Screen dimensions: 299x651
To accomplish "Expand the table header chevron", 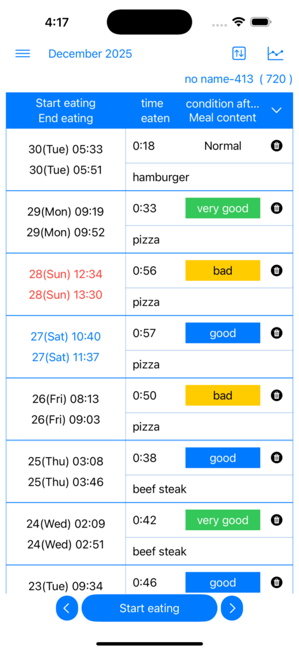I will (x=276, y=110).
